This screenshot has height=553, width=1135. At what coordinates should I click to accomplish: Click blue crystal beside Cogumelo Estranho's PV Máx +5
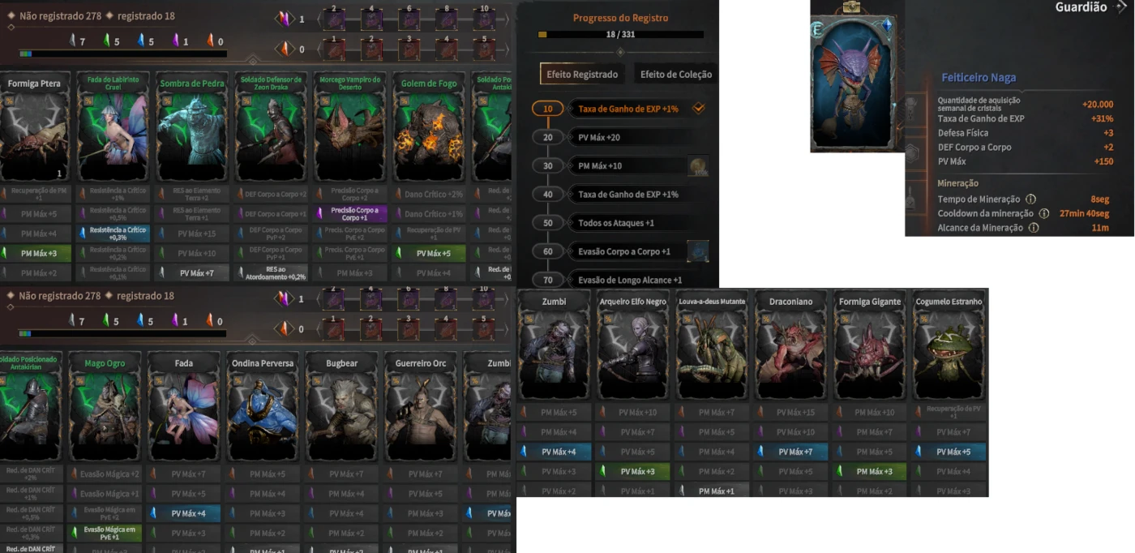(x=919, y=452)
